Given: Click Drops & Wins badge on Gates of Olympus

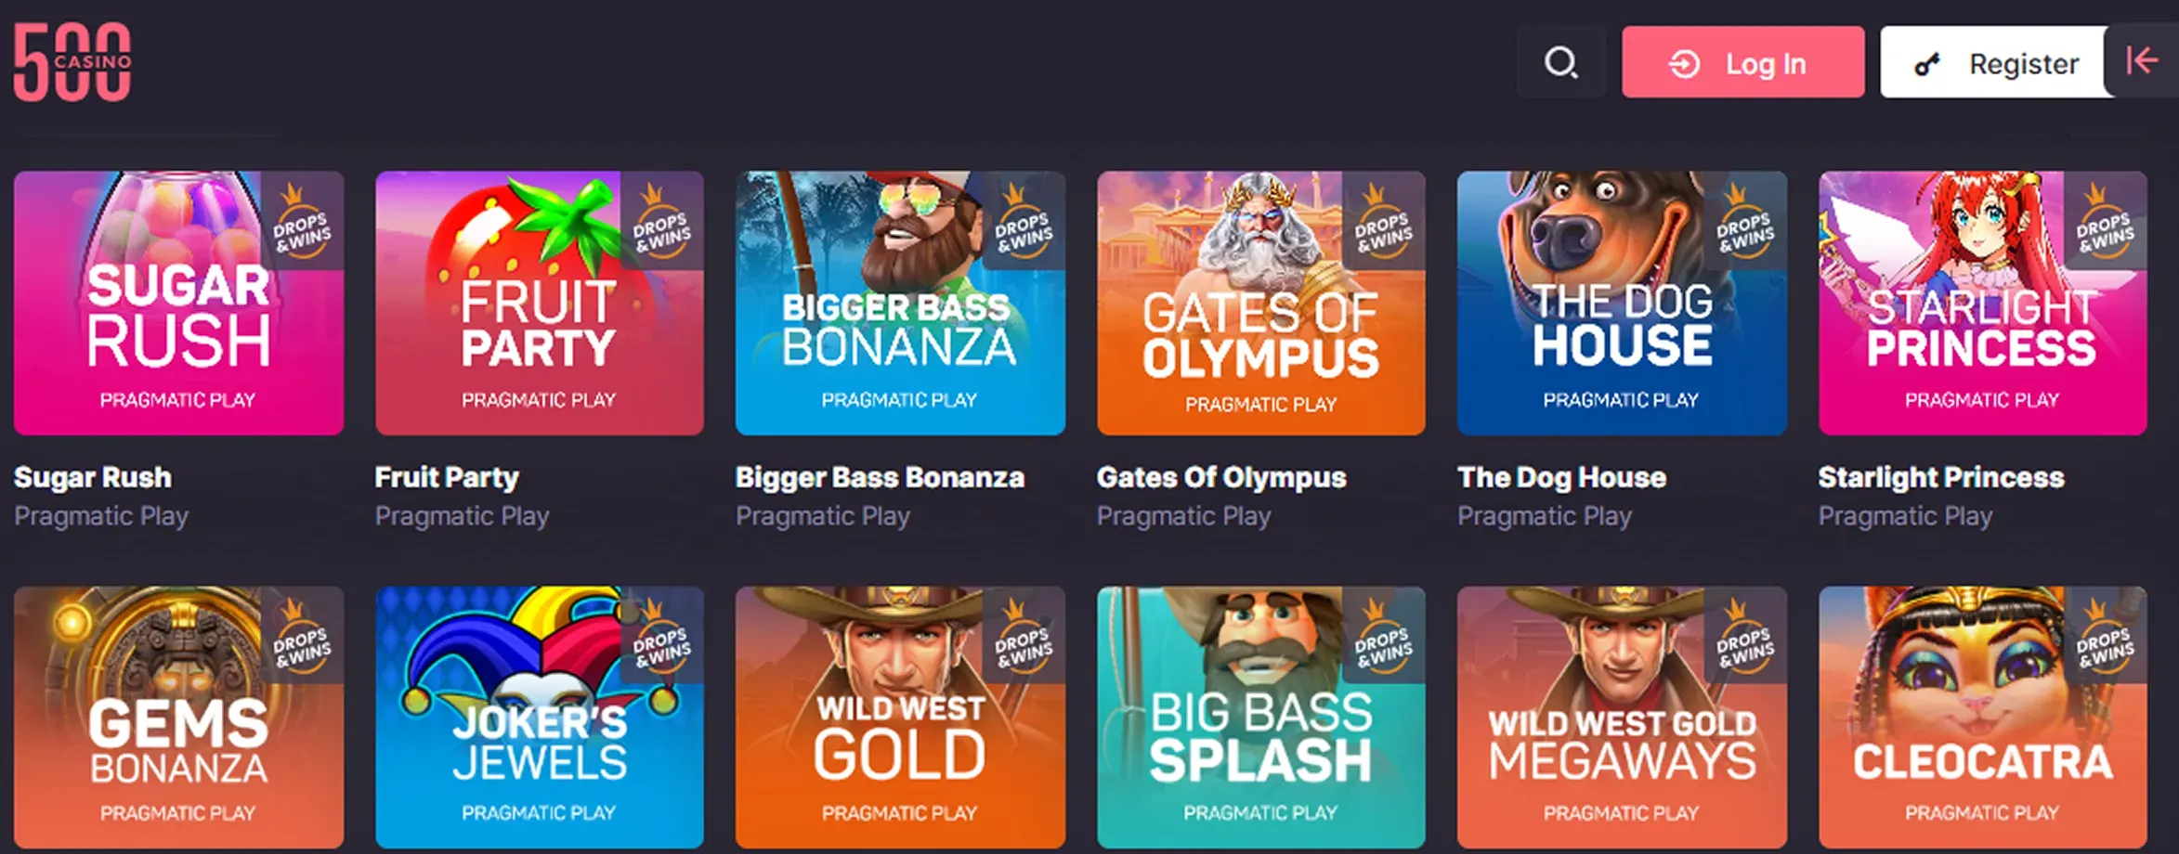Looking at the screenshot, I should pyautogui.click(x=1383, y=221).
